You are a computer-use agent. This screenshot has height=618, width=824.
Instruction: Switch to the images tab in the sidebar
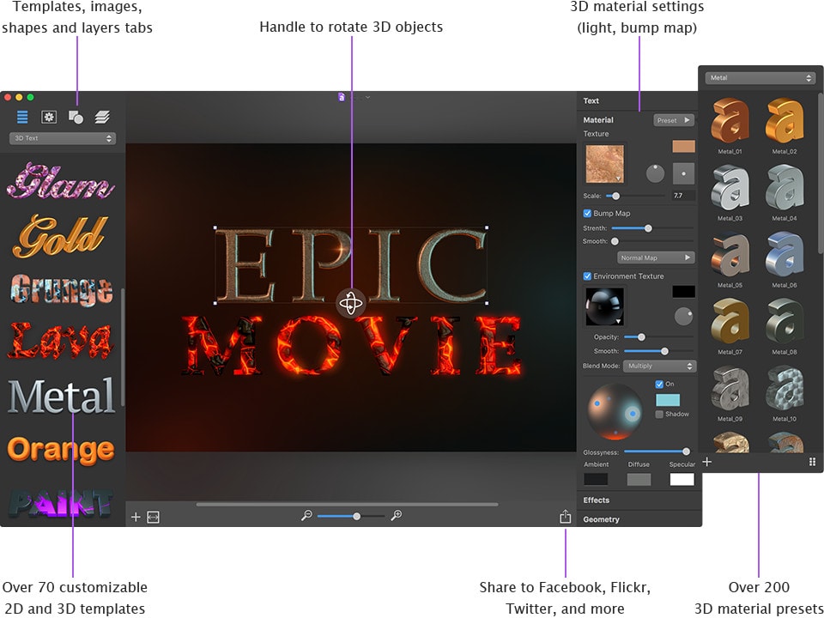tap(50, 117)
